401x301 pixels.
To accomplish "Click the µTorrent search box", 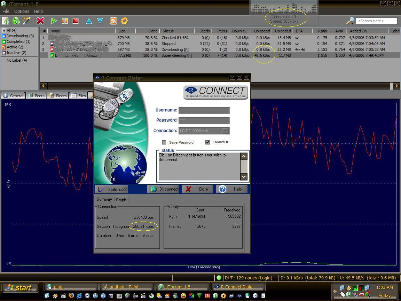I will coord(376,21).
